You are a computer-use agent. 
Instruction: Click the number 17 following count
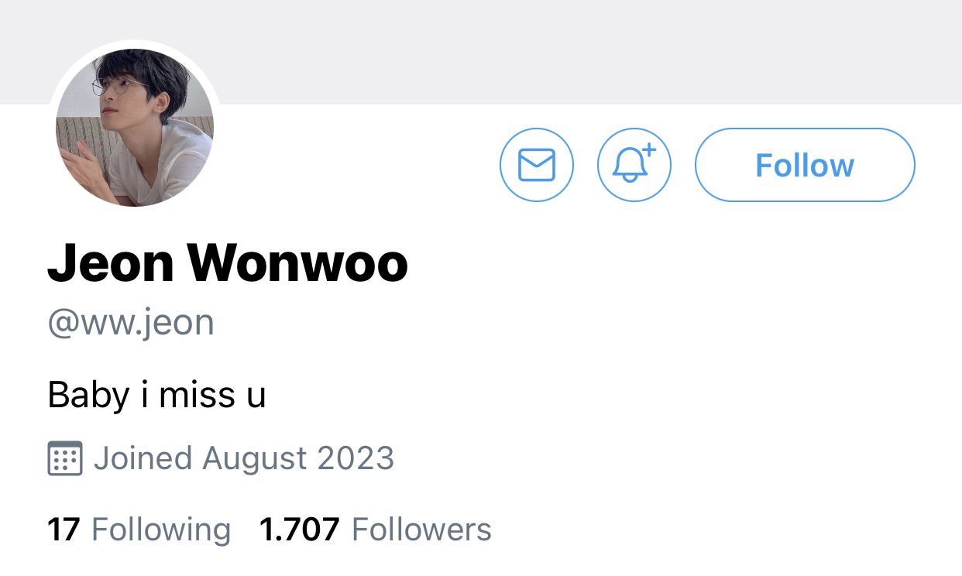point(64,530)
